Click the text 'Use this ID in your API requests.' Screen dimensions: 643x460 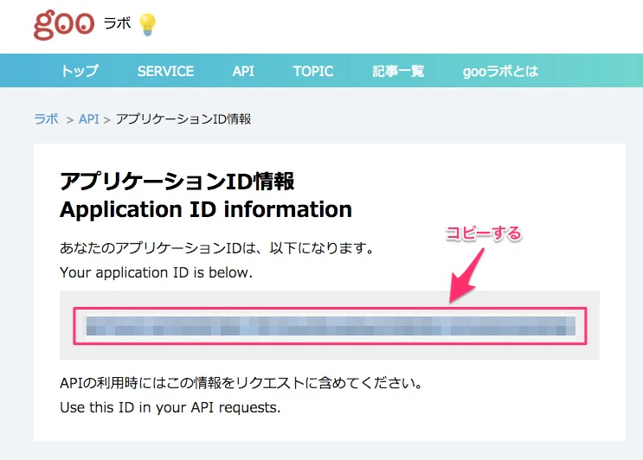(170, 407)
